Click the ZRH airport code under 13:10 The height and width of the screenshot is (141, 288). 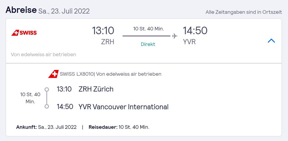click(108, 42)
